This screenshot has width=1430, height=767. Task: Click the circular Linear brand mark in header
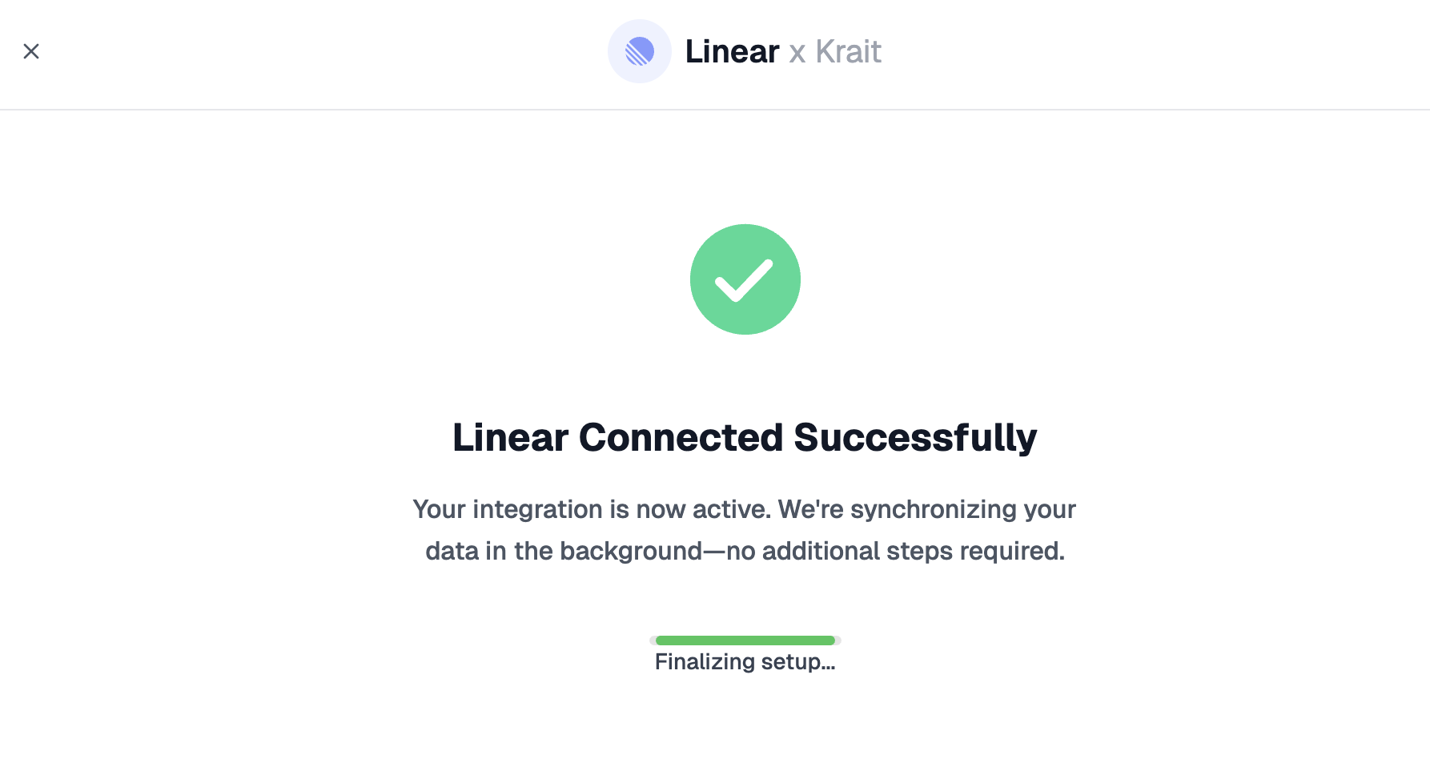[x=639, y=51]
